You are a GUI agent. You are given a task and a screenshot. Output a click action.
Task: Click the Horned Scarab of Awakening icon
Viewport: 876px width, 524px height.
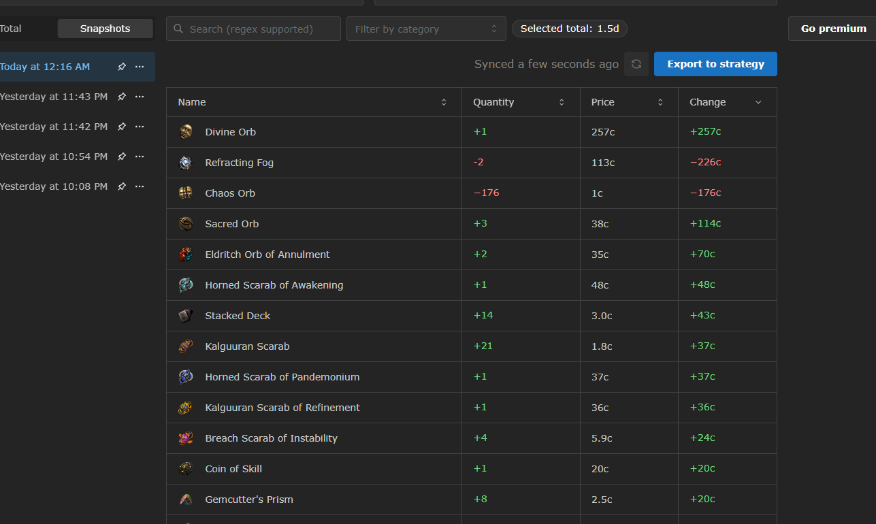pyautogui.click(x=186, y=285)
